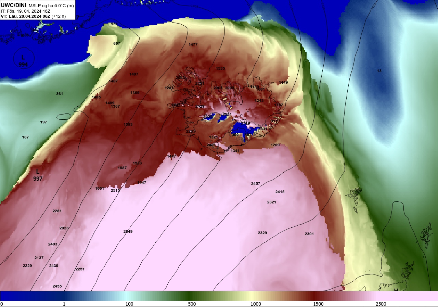Click the UWC/DINI title label
Viewport: 438px width, 307px height.
[13, 5]
